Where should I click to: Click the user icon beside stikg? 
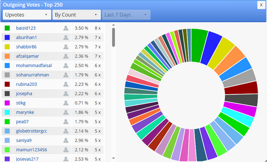pyautogui.click(x=66, y=103)
